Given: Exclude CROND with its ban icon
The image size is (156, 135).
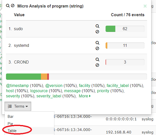Looking at the screenshot, I should (97, 65).
